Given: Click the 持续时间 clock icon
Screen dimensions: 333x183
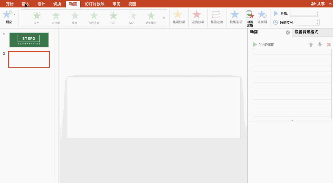Looking at the screenshot, I should coord(276,22).
